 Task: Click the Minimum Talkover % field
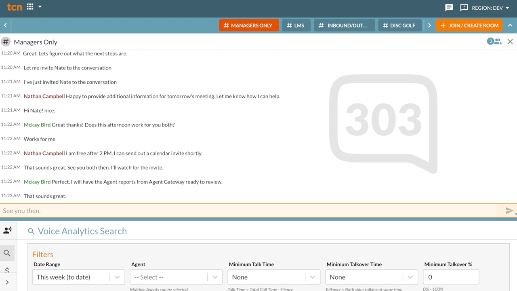coord(451,277)
